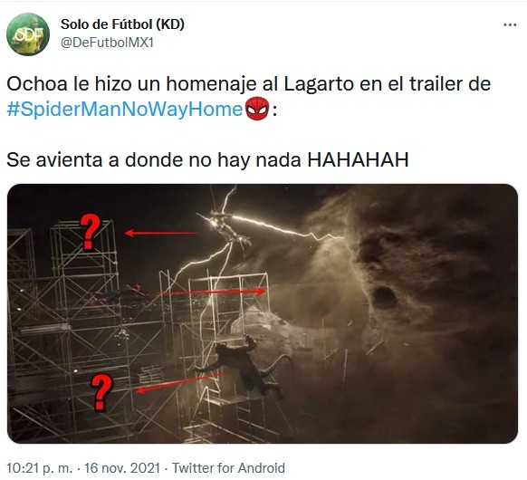This screenshot has height=480, width=527.
Task: Click the 'Se avienta a donde no hay nada' text
Action: coord(153,160)
